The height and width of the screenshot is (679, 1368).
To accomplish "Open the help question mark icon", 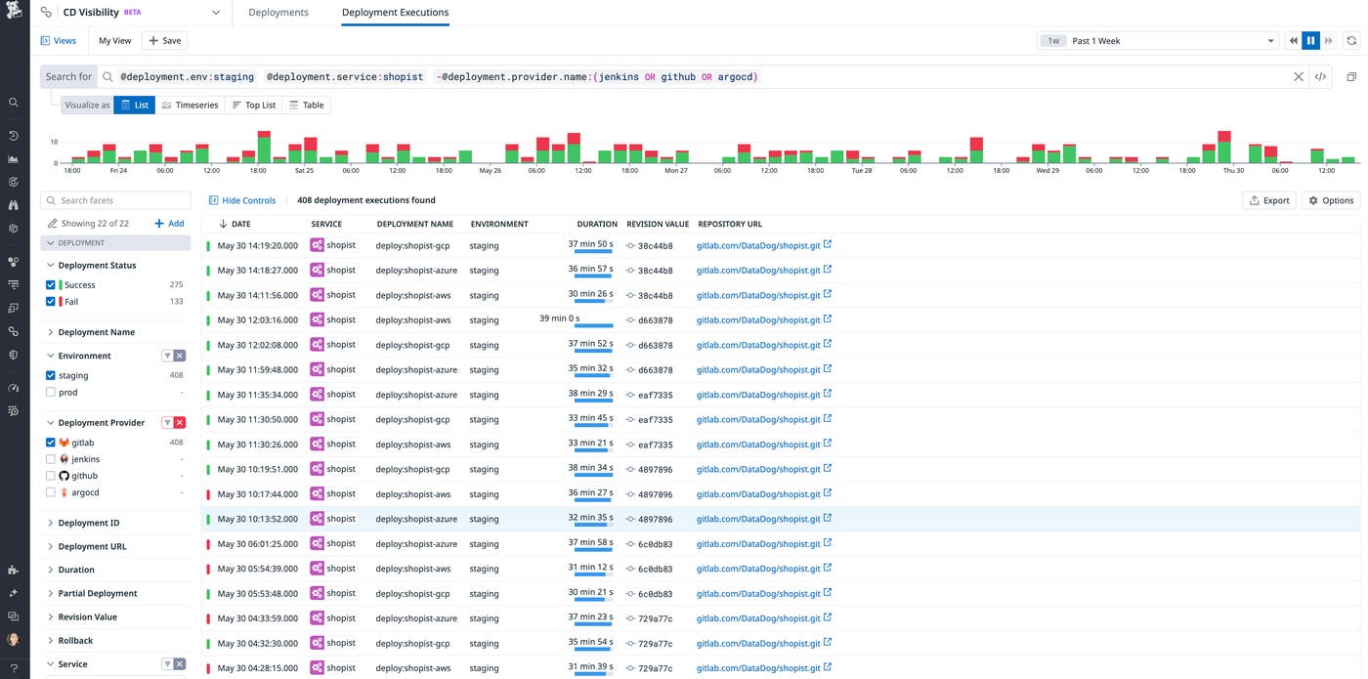I will [x=14, y=668].
